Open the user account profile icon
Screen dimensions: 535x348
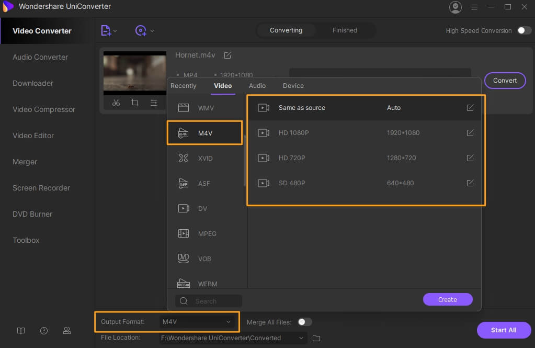[x=455, y=7]
